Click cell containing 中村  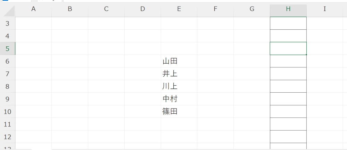point(179,99)
